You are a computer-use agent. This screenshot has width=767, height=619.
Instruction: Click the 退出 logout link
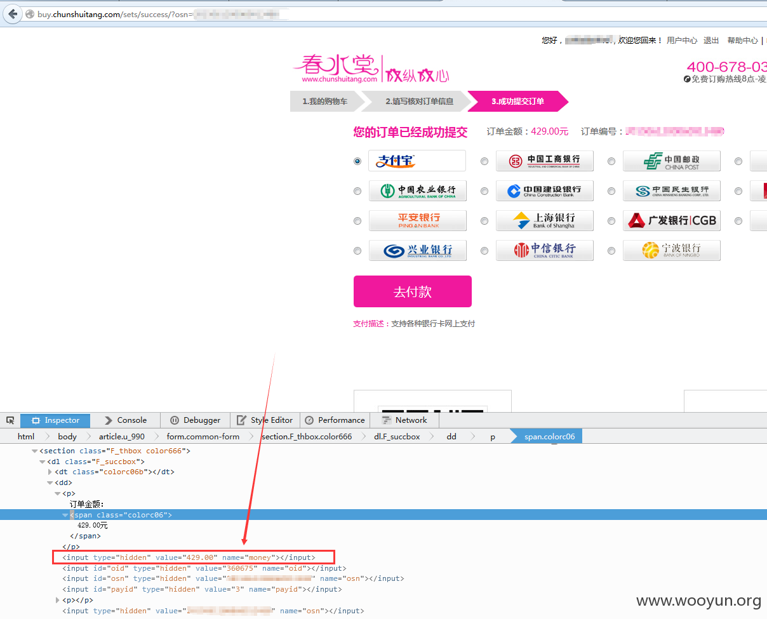coord(711,41)
